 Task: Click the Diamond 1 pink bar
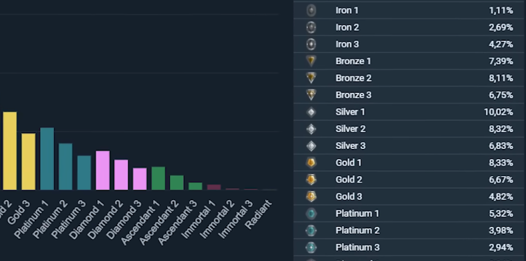(103, 170)
